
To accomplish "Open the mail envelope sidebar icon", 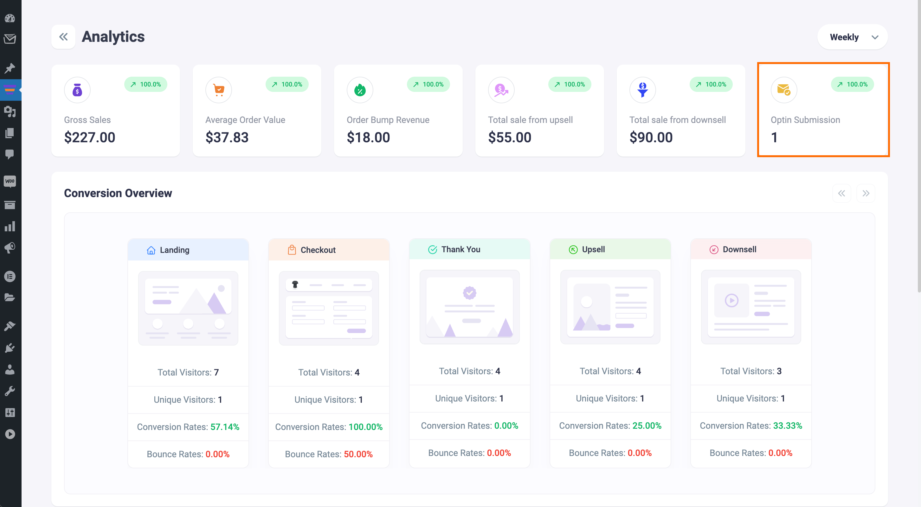I will tap(10, 39).
